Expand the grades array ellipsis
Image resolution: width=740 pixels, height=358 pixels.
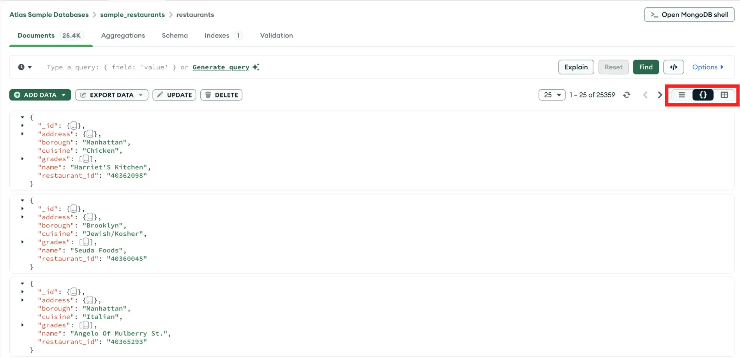(85, 159)
